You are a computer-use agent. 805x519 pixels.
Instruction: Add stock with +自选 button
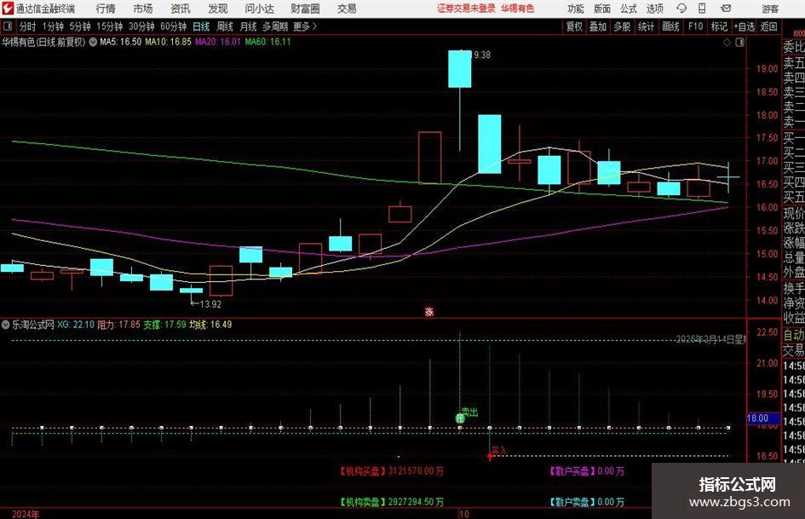pyautogui.click(x=744, y=26)
